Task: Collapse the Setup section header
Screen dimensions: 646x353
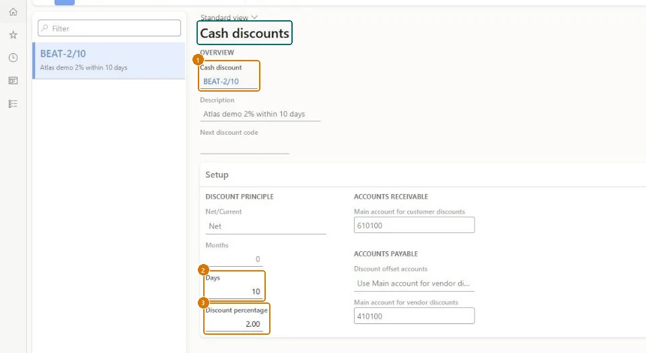Action: [x=423, y=175]
